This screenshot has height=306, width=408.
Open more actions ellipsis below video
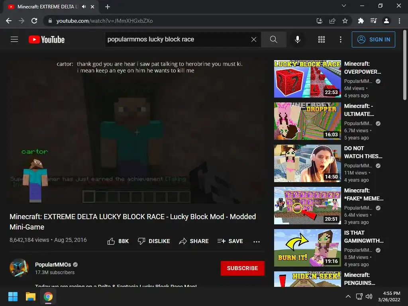coord(256,241)
